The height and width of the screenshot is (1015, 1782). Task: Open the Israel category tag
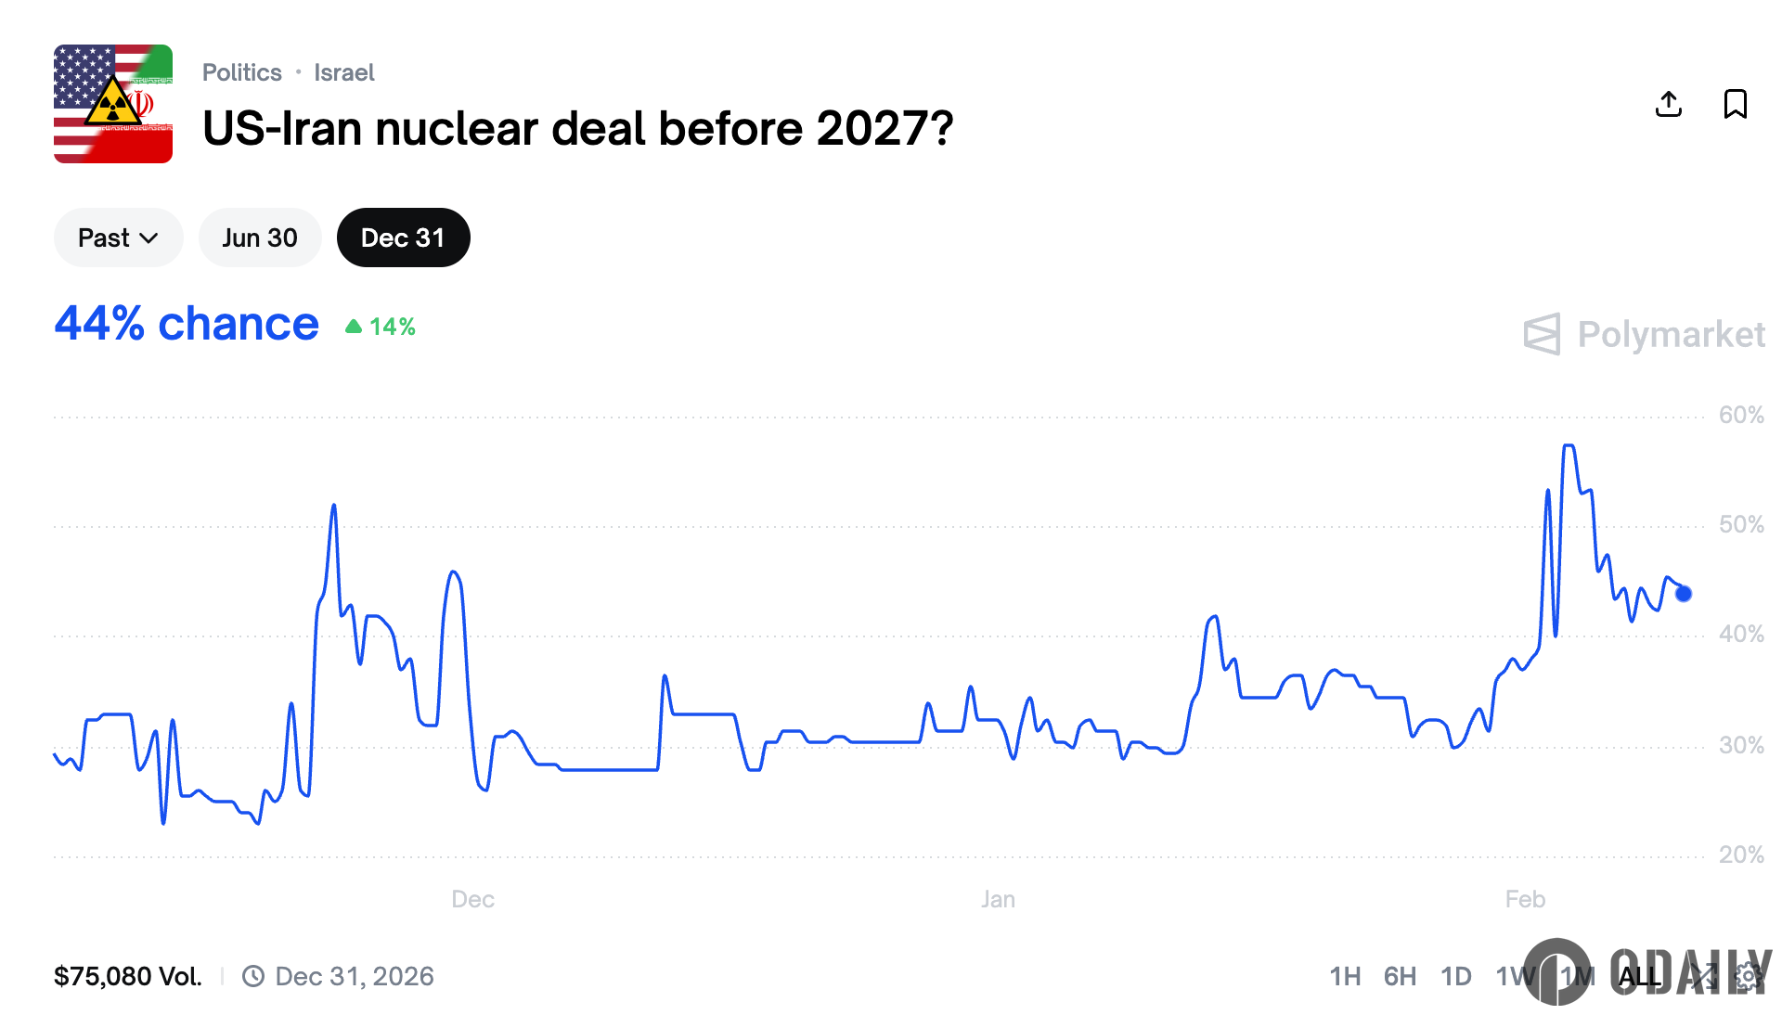click(344, 72)
